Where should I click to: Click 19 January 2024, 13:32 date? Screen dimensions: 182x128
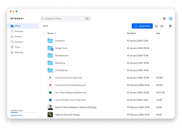tap(137, 41)
